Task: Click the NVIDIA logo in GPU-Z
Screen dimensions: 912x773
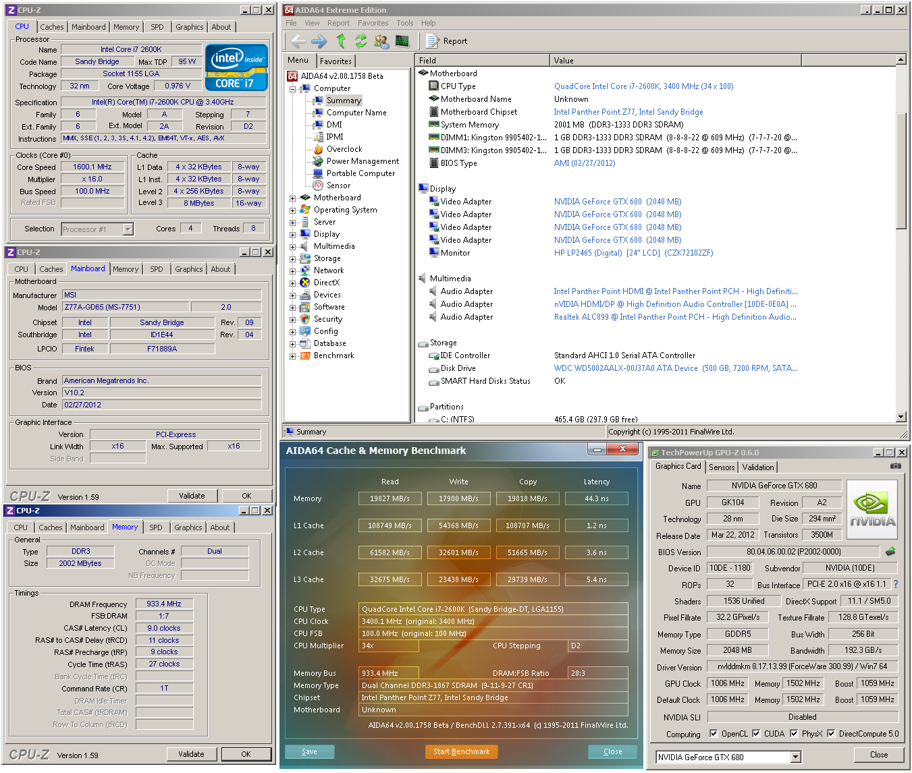Action: (x=872, y=509)
